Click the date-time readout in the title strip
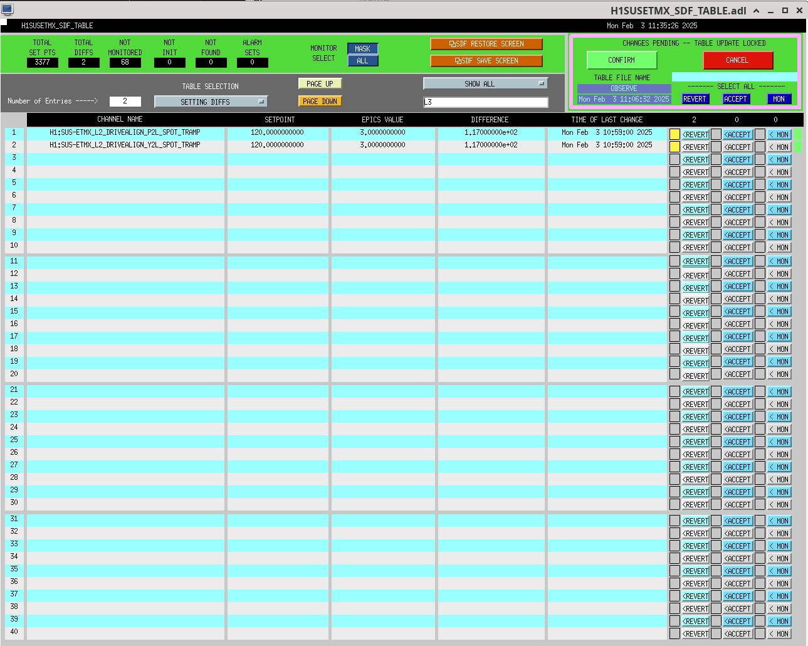This screenshot has height=646, width=808. coord(652,26)
